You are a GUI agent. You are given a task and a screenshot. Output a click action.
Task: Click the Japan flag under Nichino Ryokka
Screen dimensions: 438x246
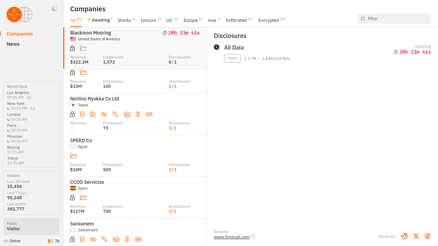73,105
